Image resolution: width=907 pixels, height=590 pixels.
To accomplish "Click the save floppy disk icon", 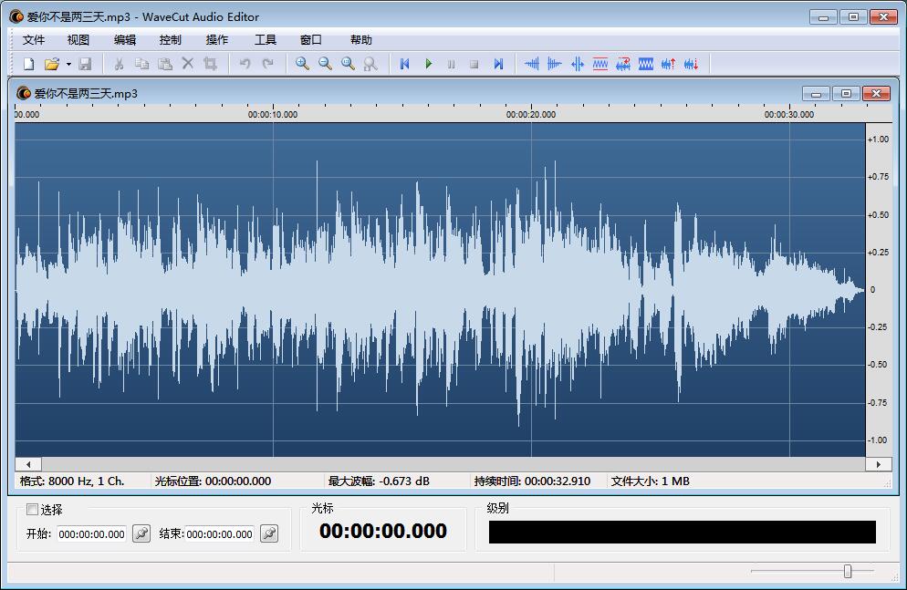I will 85,64.
